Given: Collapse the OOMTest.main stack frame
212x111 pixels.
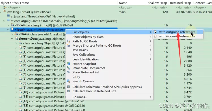Looking at the screenshot, I should coord(4,21).
